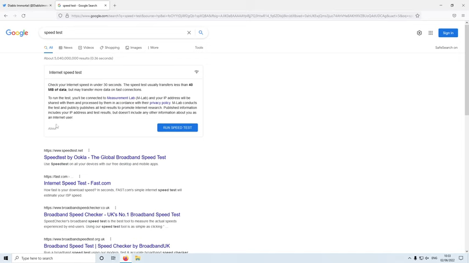Click the Google logo
This screenshot has height=263, width=469.
coord(17,33)
